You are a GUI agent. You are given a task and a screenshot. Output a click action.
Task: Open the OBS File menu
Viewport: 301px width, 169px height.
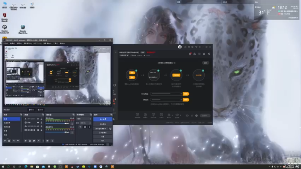6,44
